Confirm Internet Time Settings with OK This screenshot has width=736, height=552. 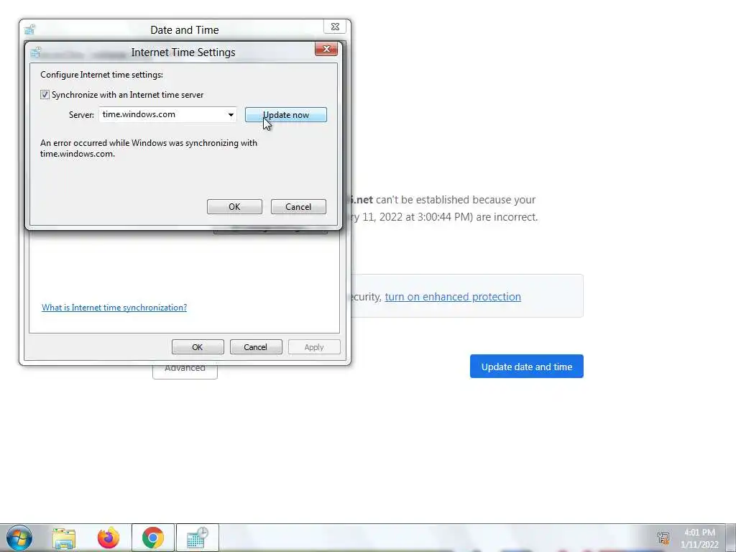click(x=234, y=207)
